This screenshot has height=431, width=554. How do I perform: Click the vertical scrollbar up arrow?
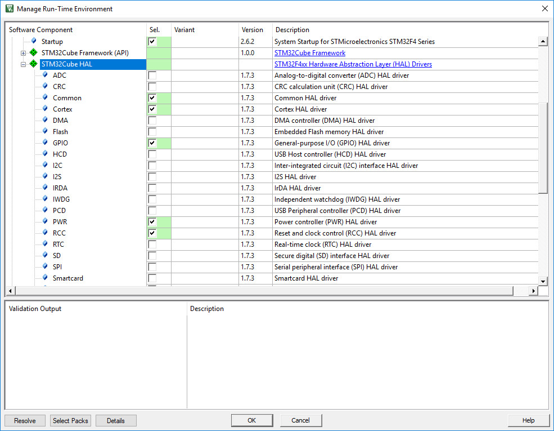[x=543, y=41]
